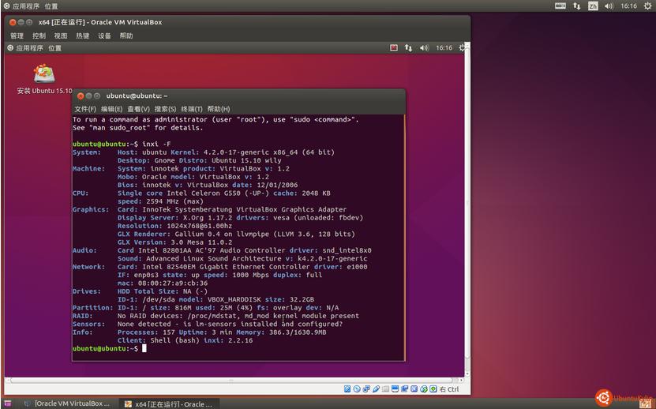
Task: Open terminal '查看(V)' menu
Action: tap(138, 109)
